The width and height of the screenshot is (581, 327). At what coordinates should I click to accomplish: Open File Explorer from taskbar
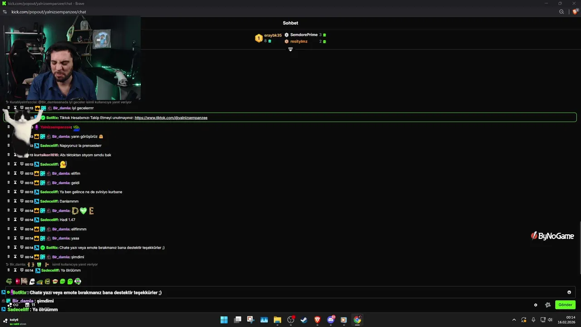pyautogui.click(x=277, y=320)
